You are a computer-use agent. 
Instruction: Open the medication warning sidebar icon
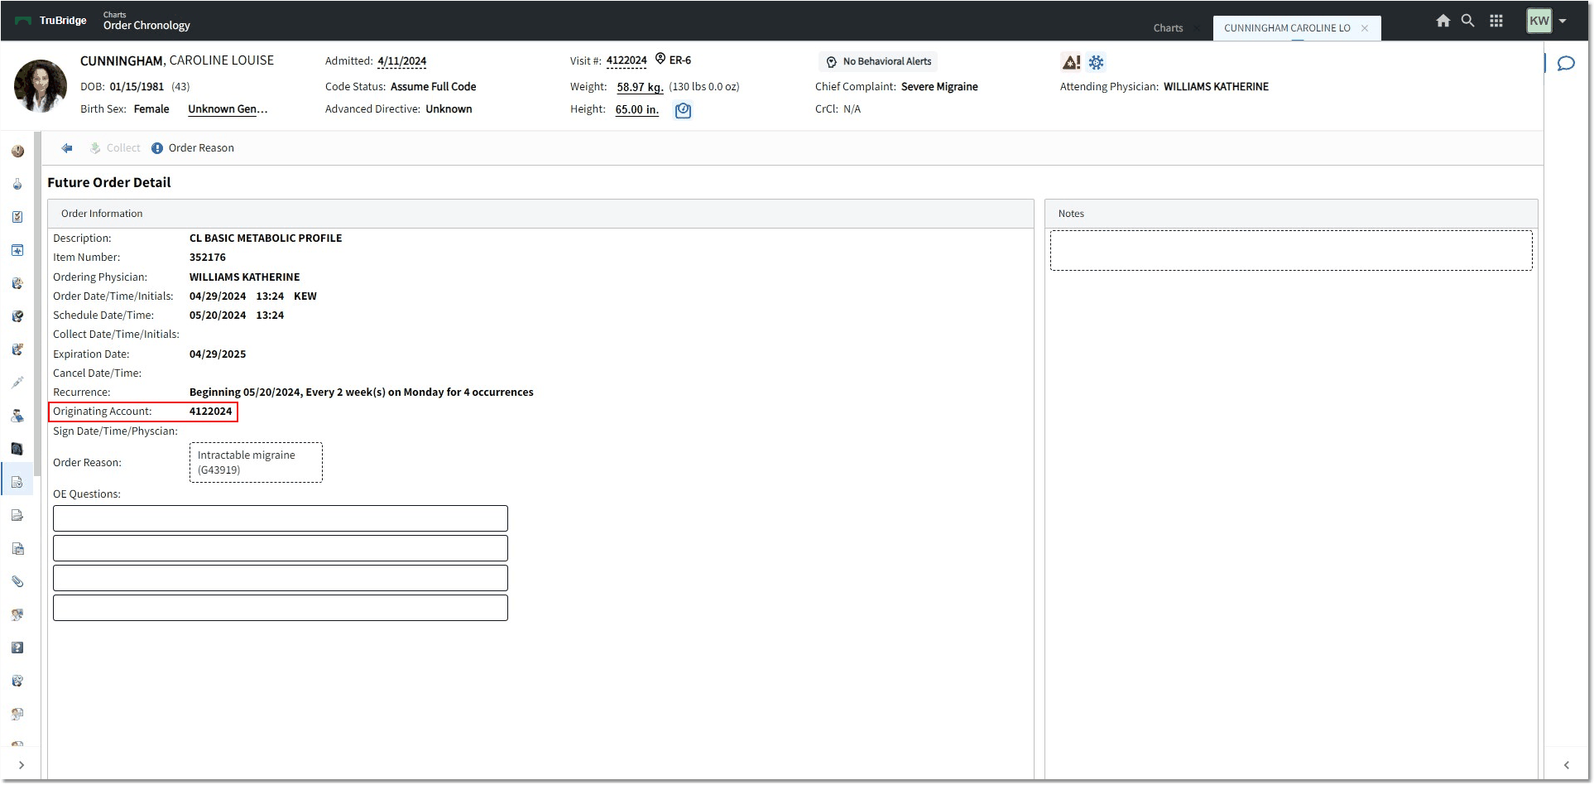coord(17,283)
